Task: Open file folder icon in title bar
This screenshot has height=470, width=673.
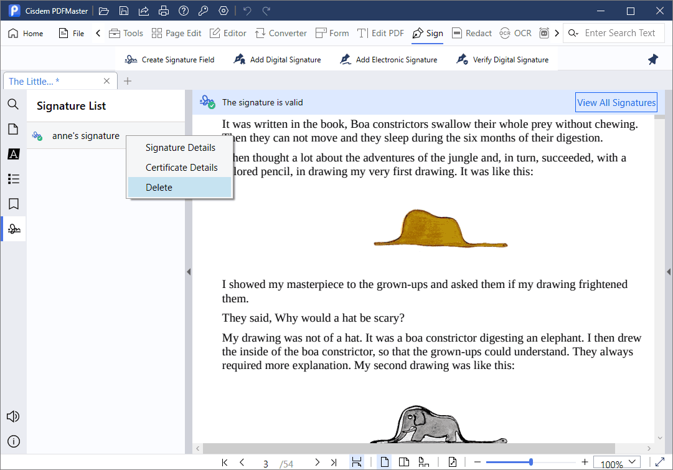Action: point(103,11)
